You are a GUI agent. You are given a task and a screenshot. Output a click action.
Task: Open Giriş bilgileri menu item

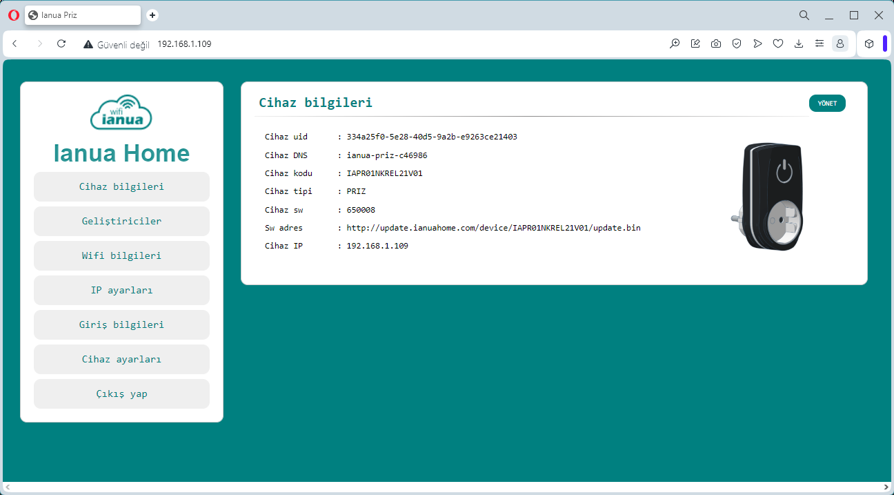(x=121, y=324)
